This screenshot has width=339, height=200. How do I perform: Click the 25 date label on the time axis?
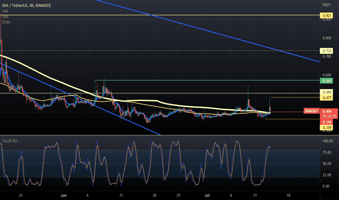coord(178,196)
